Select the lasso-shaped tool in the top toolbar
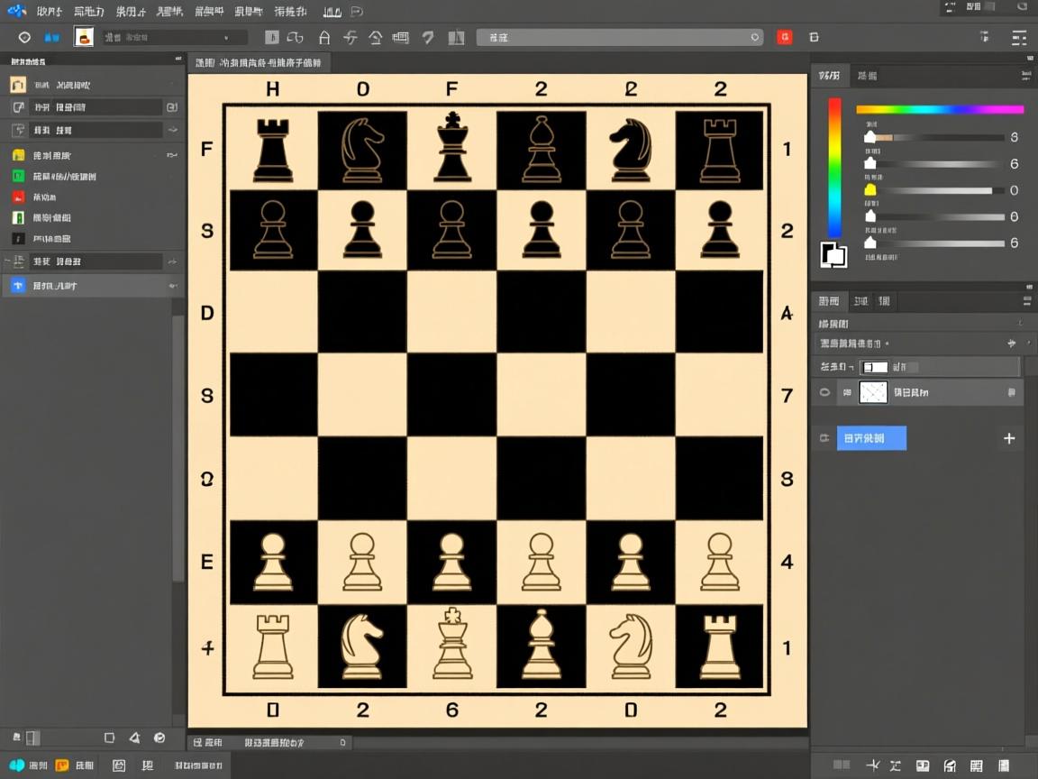Screen dimensions: 1038x779 (x=295, y=37)
